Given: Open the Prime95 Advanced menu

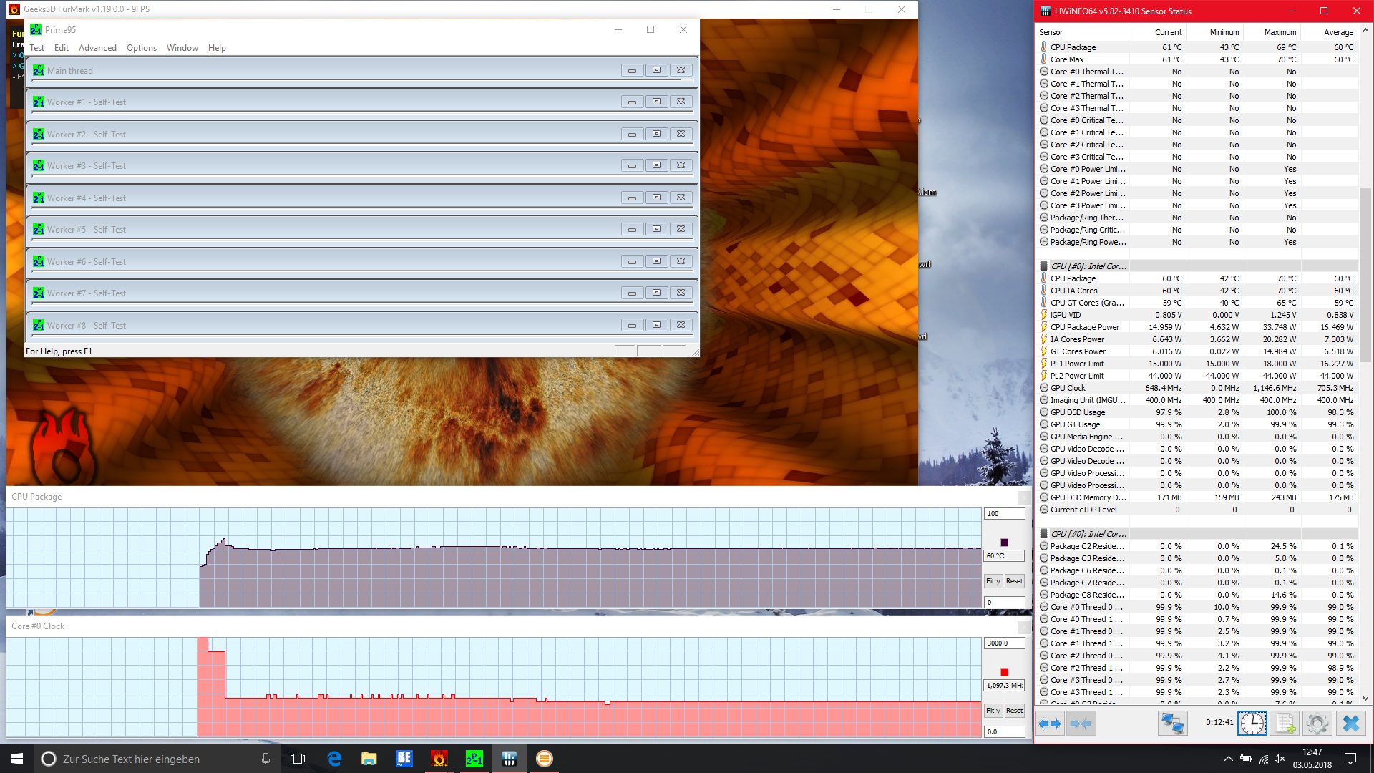Looking at the screenshot, I should pyautogui.click(x=97, y=48).
